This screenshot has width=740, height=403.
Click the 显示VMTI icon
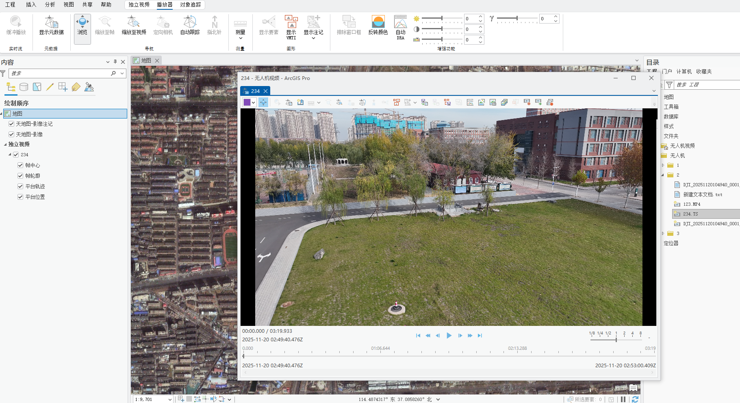pos(291,27)
